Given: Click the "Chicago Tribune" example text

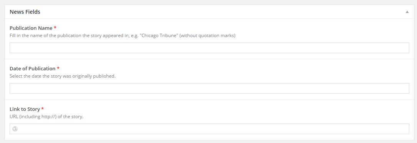Looking at the screenshot, I should click(x=159, y=36).
